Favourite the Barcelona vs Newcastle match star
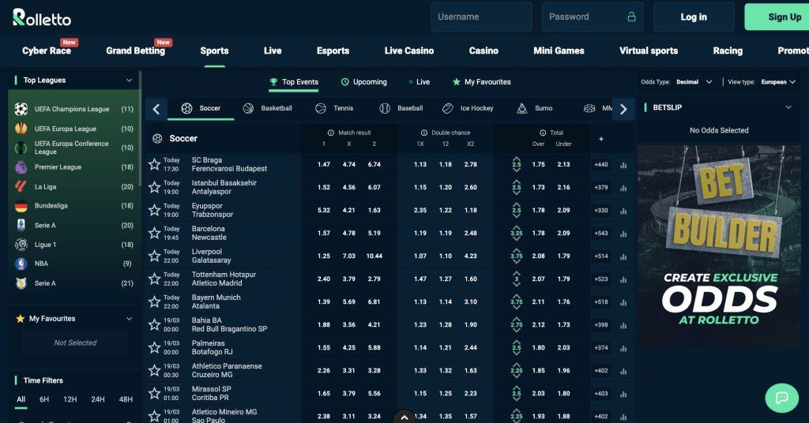The height and width of the screenshot is (423, 809). point(154,233)
